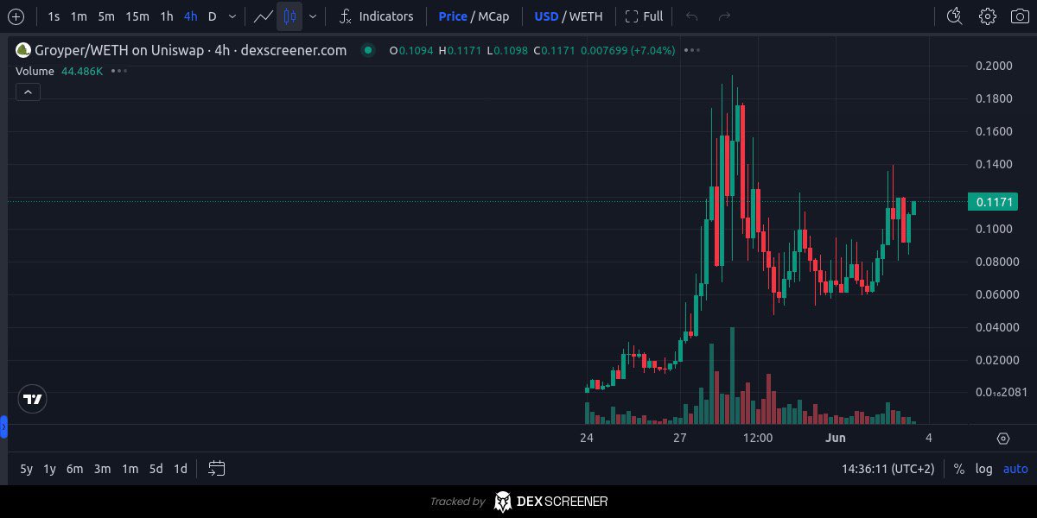Select the 15m timeframe

137,16
